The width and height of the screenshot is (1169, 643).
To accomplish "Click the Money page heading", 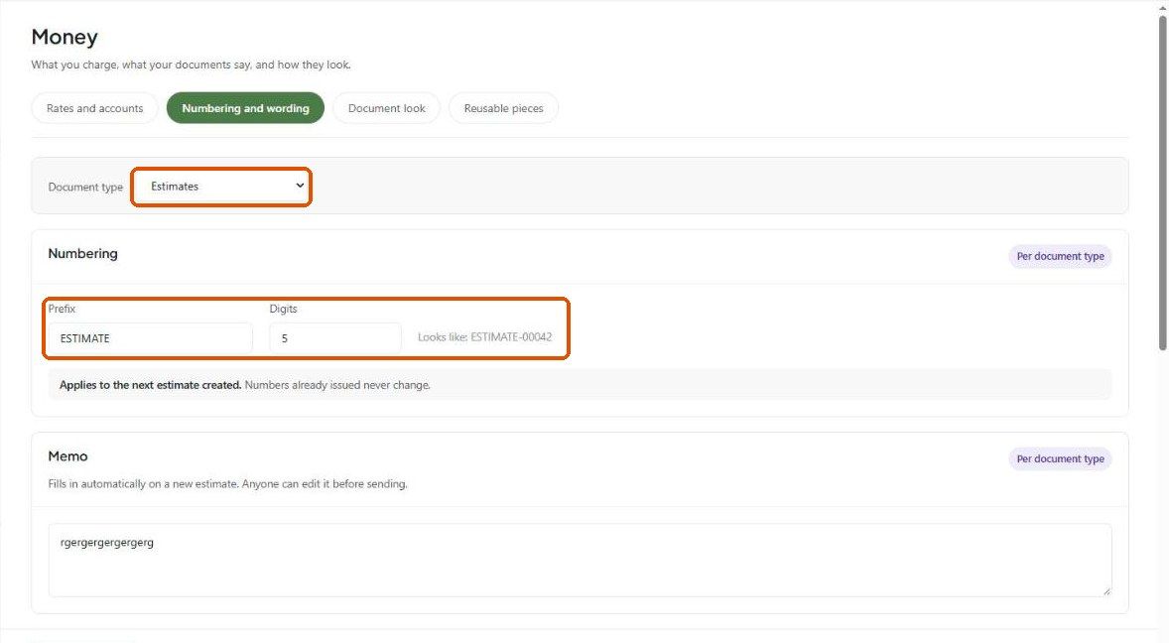I will pos(65,37).
